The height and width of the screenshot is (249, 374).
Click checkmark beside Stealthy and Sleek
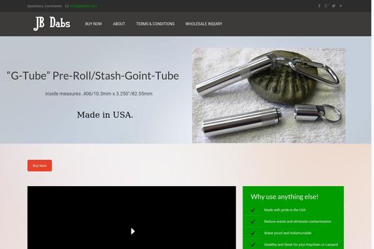pos(252,245)
